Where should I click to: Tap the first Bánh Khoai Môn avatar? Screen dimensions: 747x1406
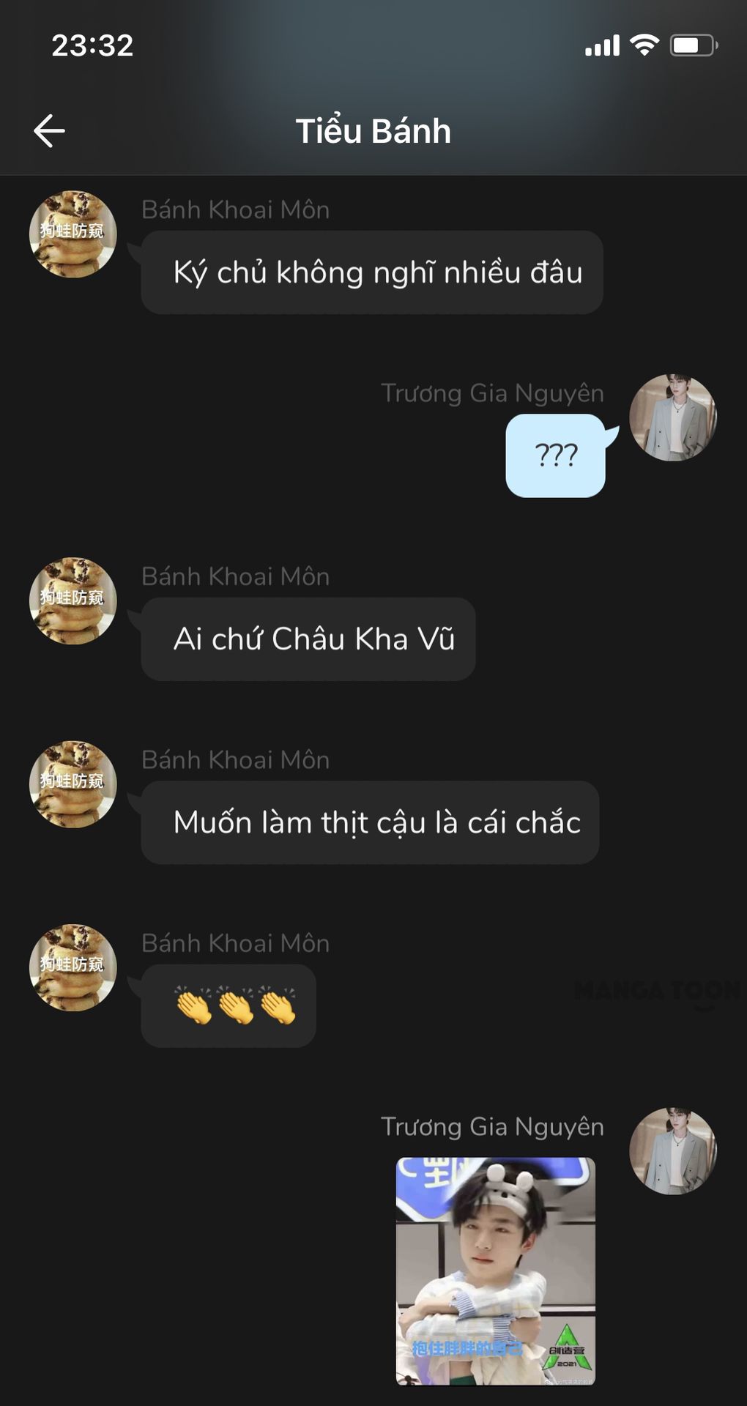(x=73, y=234)
